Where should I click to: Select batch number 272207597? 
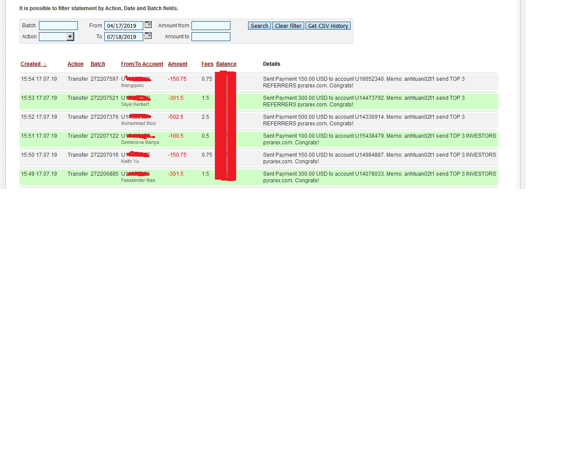[104, 79]
